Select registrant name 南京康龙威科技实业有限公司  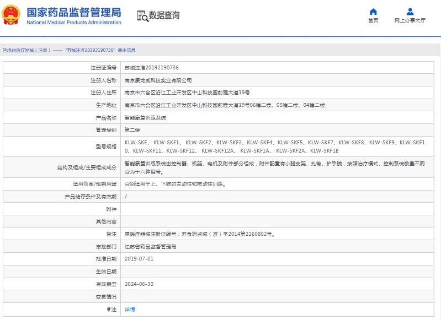pyautogui.click(x=158, y=80)
